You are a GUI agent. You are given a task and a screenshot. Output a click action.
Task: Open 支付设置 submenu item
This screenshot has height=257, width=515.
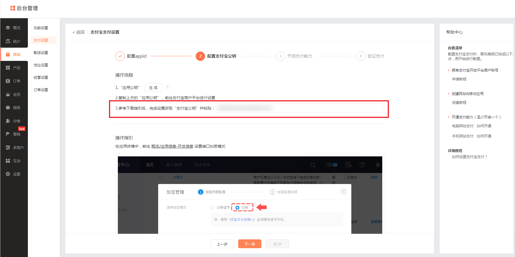click(44, 40)
